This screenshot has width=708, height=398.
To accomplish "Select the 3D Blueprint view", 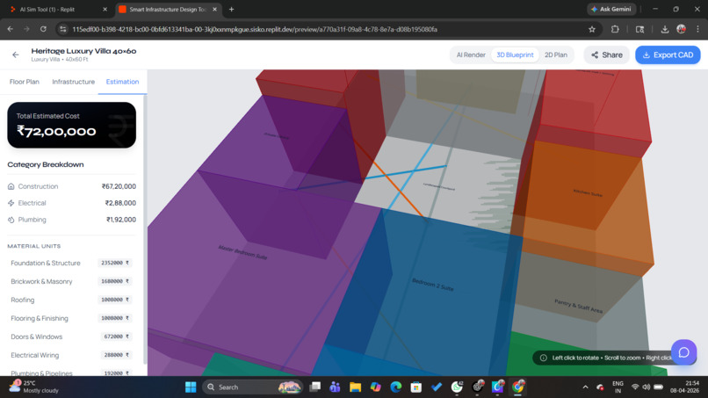I will pyautogui.click(x=515, y=54).
